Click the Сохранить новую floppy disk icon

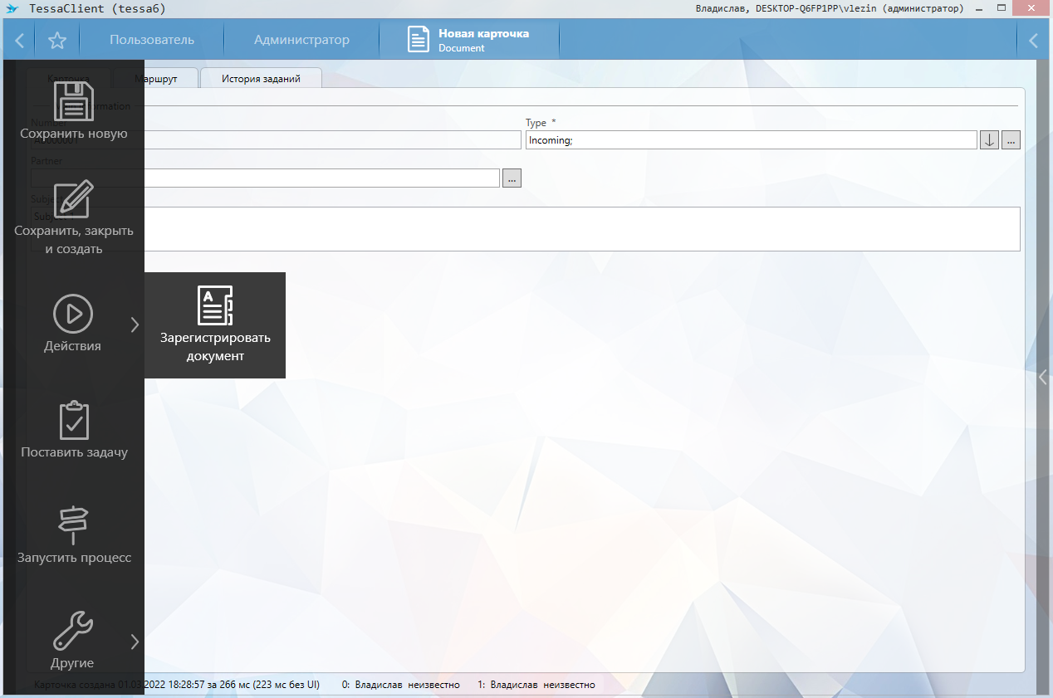[73, 101]
